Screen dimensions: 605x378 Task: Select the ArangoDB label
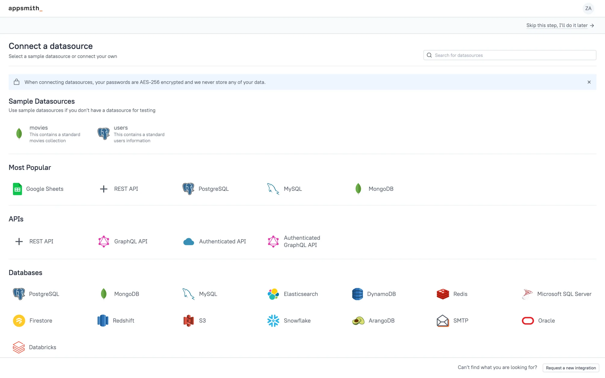[x=382, y=321]
